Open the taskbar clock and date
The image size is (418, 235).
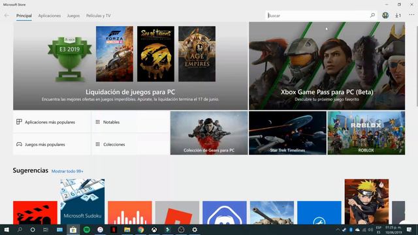[393, 230]
